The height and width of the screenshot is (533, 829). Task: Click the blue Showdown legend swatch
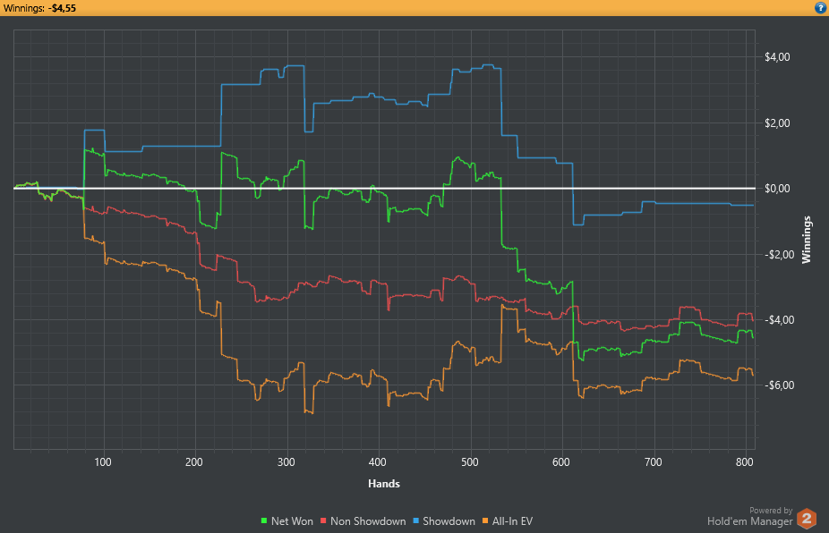(x=416, y=521)
